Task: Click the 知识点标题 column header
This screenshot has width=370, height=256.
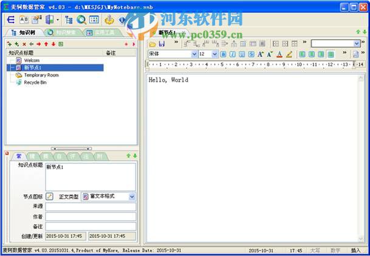Action: pyautogui.click(x=55, y=53)
